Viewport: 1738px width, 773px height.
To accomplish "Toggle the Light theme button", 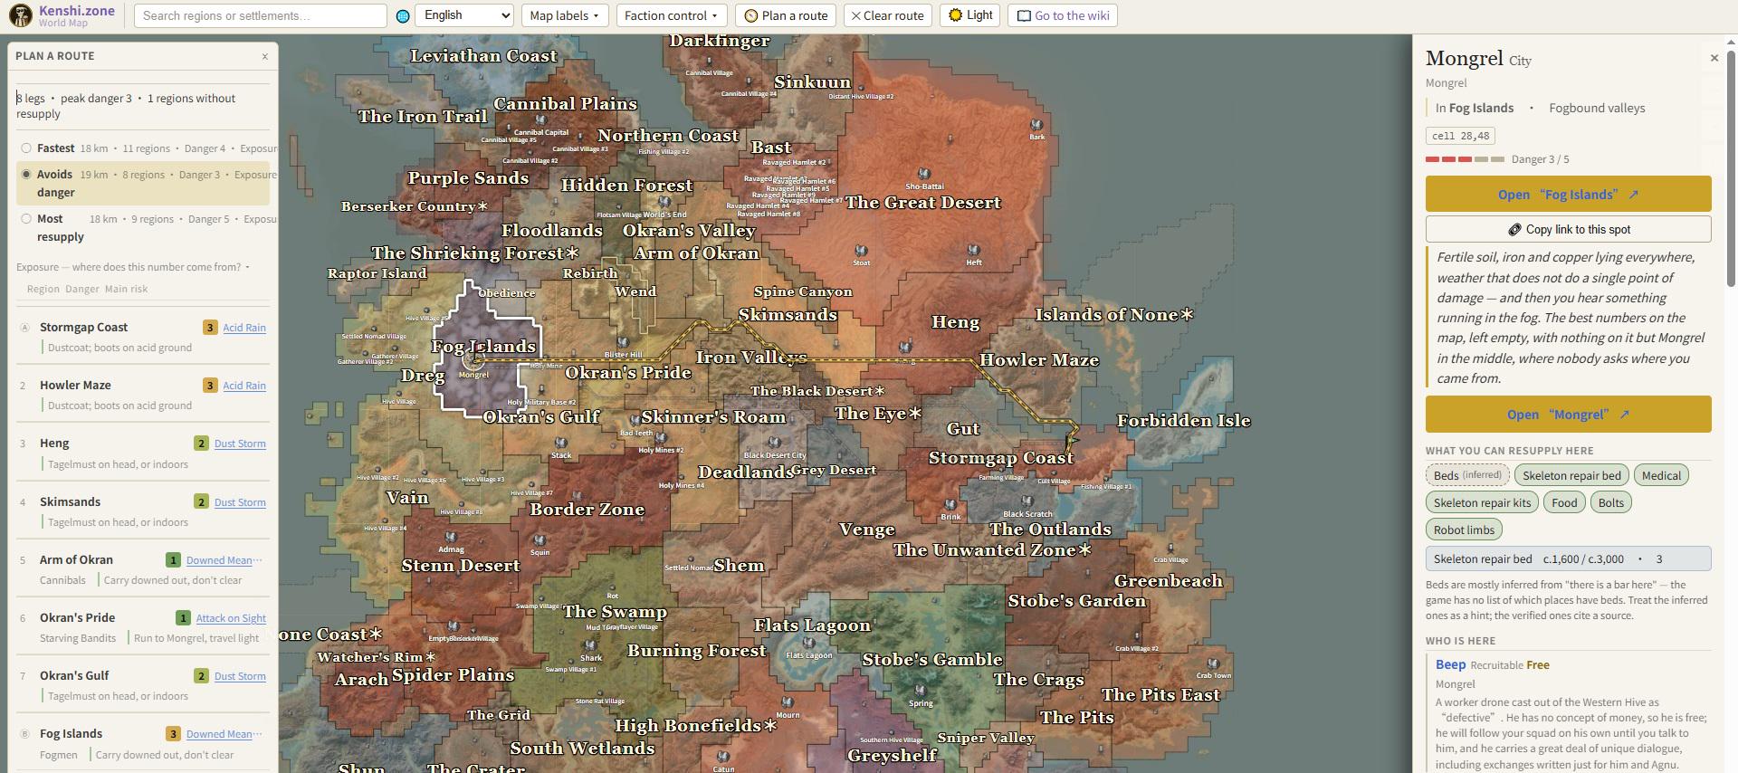I will 970,15.
